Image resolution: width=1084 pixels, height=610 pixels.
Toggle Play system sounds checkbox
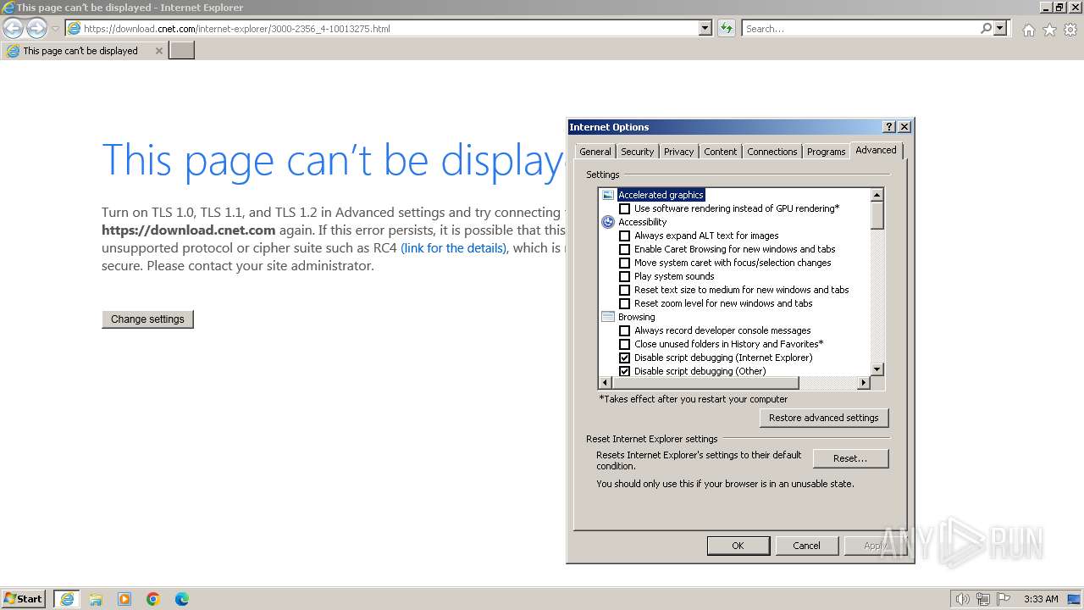coord(625,276)
